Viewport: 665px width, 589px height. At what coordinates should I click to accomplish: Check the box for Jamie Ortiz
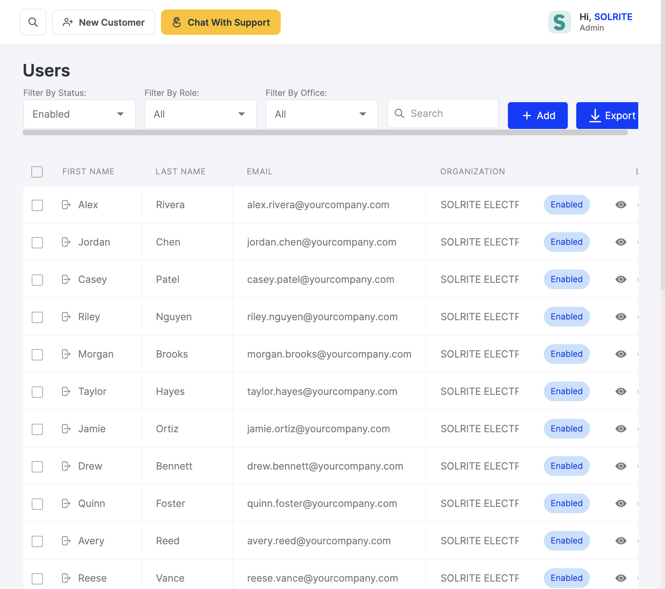pos(37,429)
